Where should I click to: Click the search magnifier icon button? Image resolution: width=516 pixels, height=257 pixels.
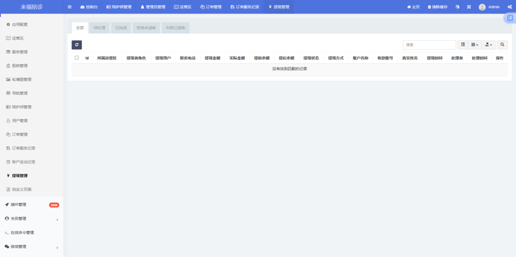(x=502, y=45)
